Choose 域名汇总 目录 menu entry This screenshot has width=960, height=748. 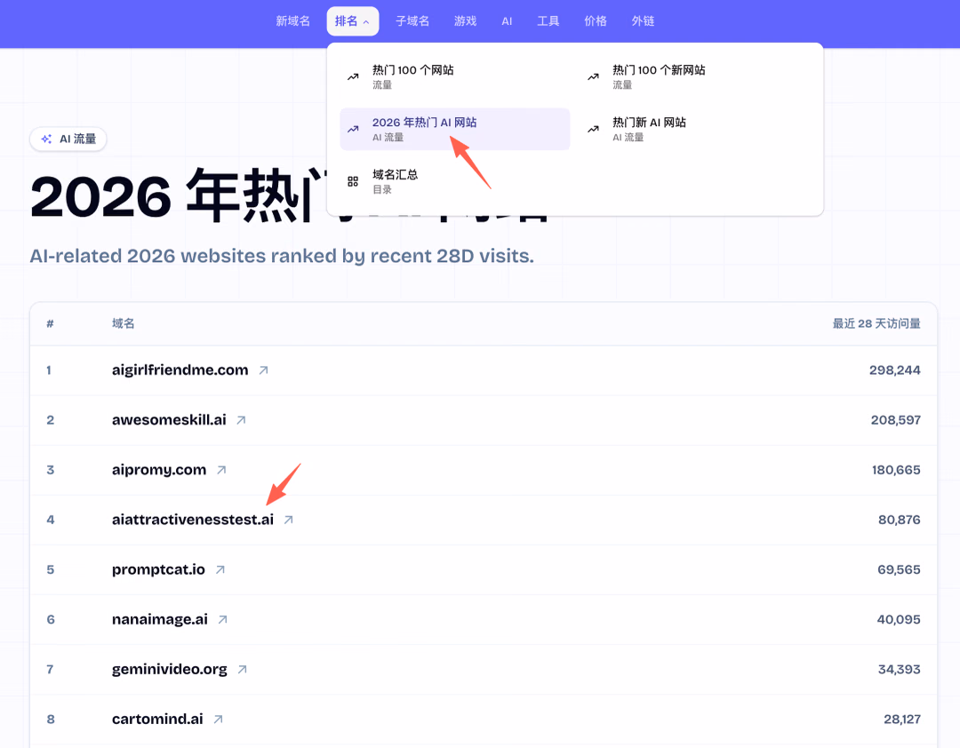(x=455, y=181)
